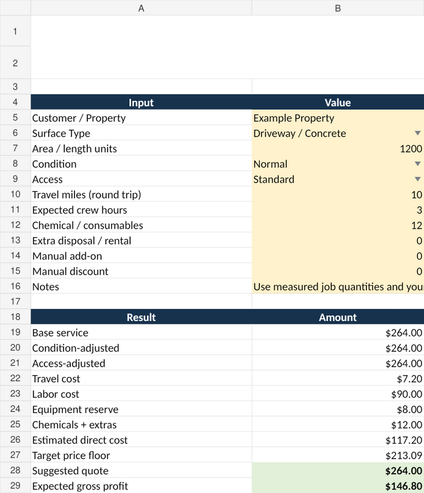
Task: Click the 'Manual add-on' label
Action: (x=67, y=256)
